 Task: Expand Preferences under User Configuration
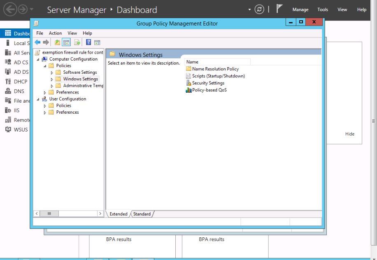click(x=45, y=112)
